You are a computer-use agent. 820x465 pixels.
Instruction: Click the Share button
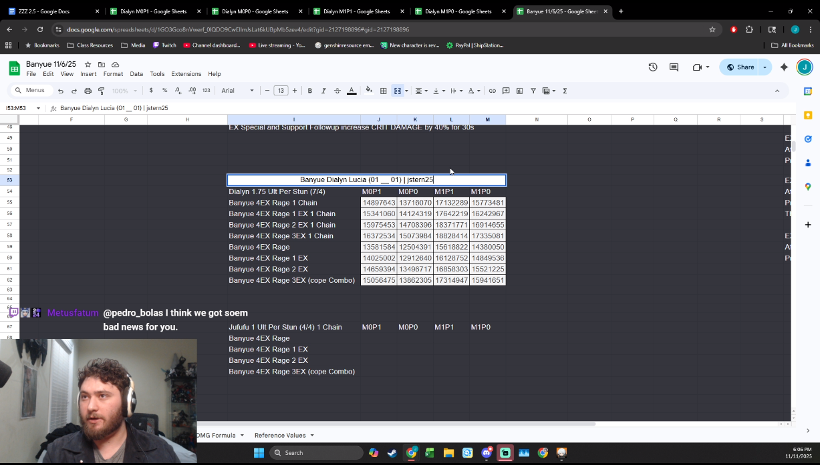click(740, 67)
